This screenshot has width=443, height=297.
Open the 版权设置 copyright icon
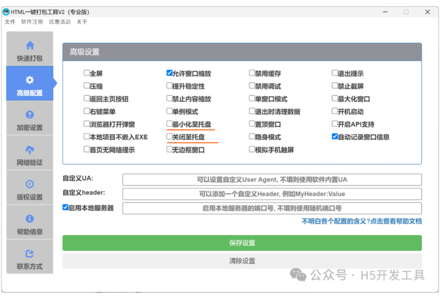coord(30,184)
